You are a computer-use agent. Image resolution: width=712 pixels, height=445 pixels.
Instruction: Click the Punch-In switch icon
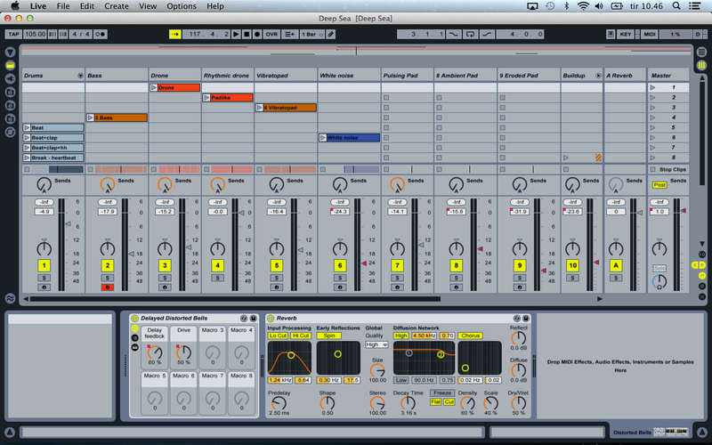click(453, 34)
